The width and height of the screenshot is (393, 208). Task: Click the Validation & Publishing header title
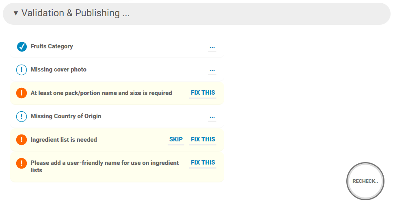coord(76,13)
